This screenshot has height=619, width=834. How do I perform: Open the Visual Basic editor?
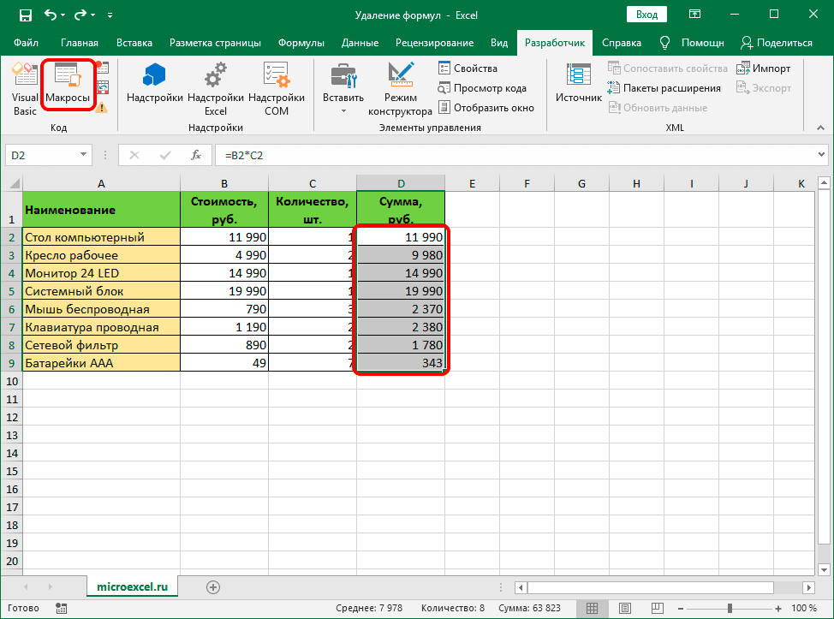(x=25, y=89)
